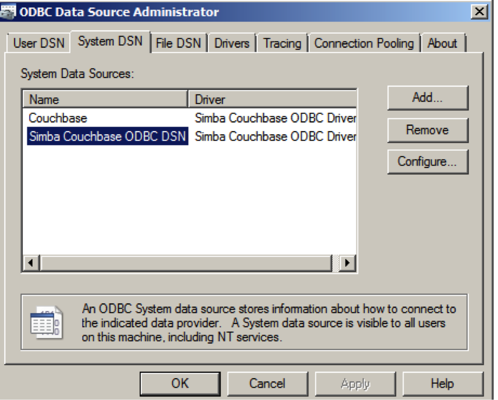Click the System Data Sources label
This screenshot has height=400, width=498.
point(77,73)
